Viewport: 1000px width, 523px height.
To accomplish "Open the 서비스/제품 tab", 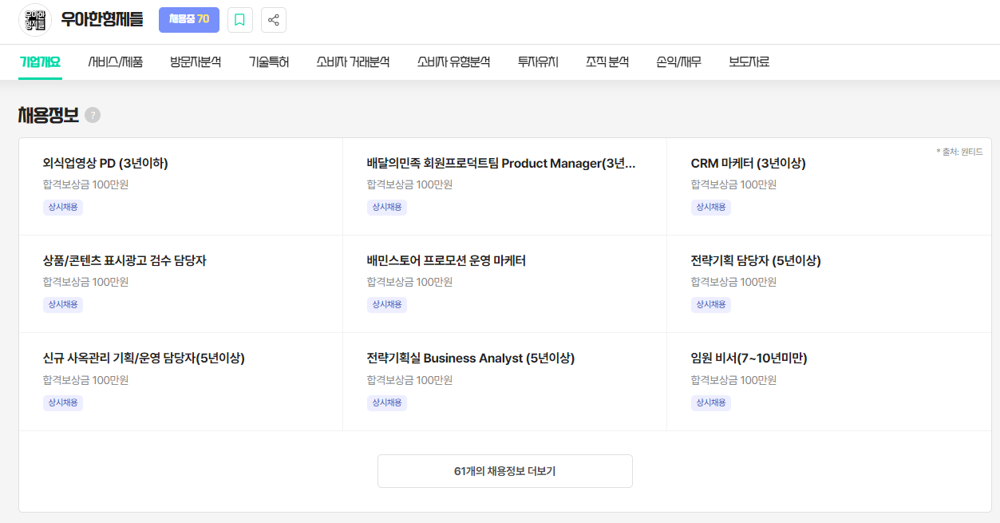I will click(x=116, y=61).
